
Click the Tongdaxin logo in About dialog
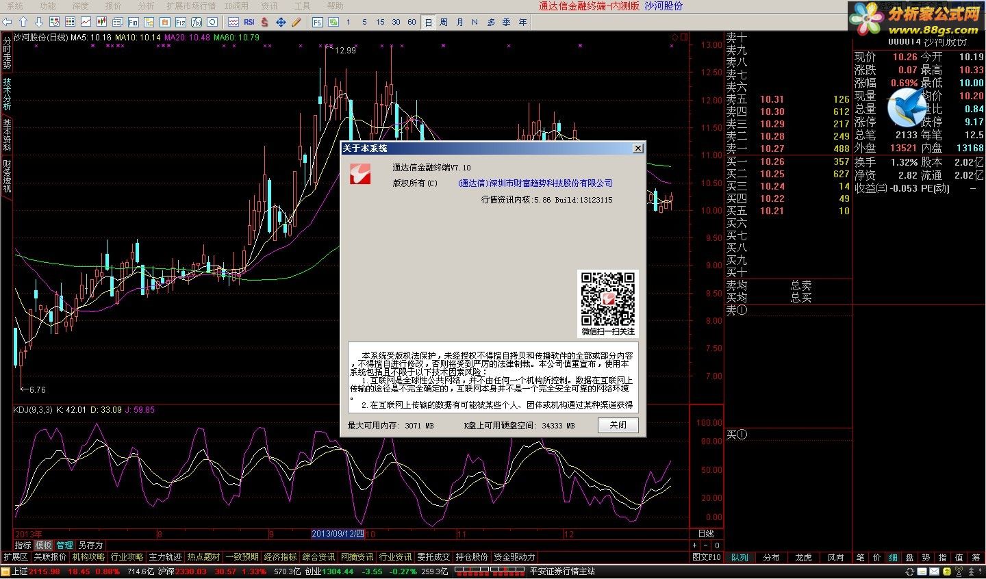point(360,173)
